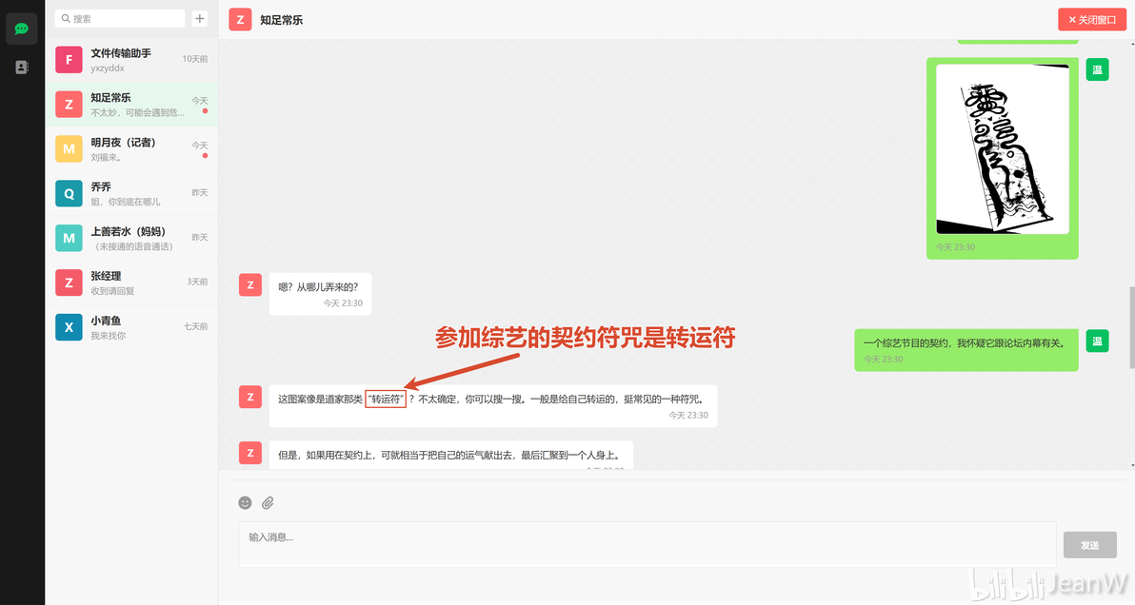Viewport: 1135px width, 605px height.
Task: Click preview text 刘福来。
Action: point(107,158)
